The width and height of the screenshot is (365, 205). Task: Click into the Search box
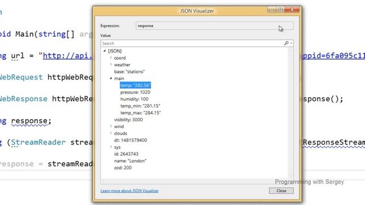(x=192, y=43)
